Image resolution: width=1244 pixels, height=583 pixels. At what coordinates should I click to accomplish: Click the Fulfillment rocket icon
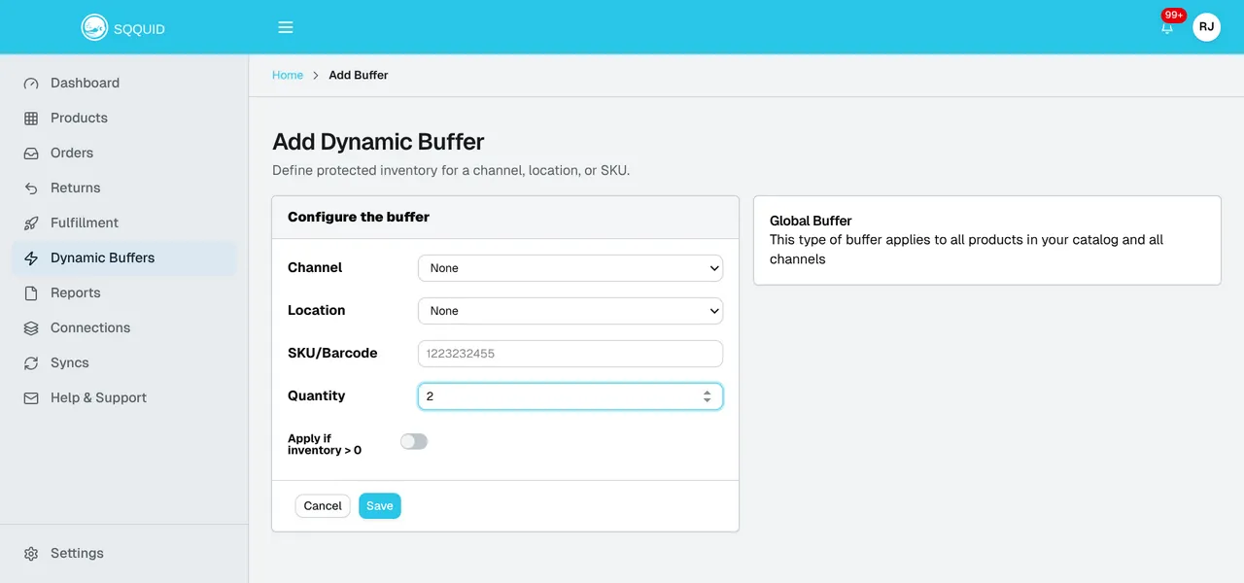click(31, 223)
